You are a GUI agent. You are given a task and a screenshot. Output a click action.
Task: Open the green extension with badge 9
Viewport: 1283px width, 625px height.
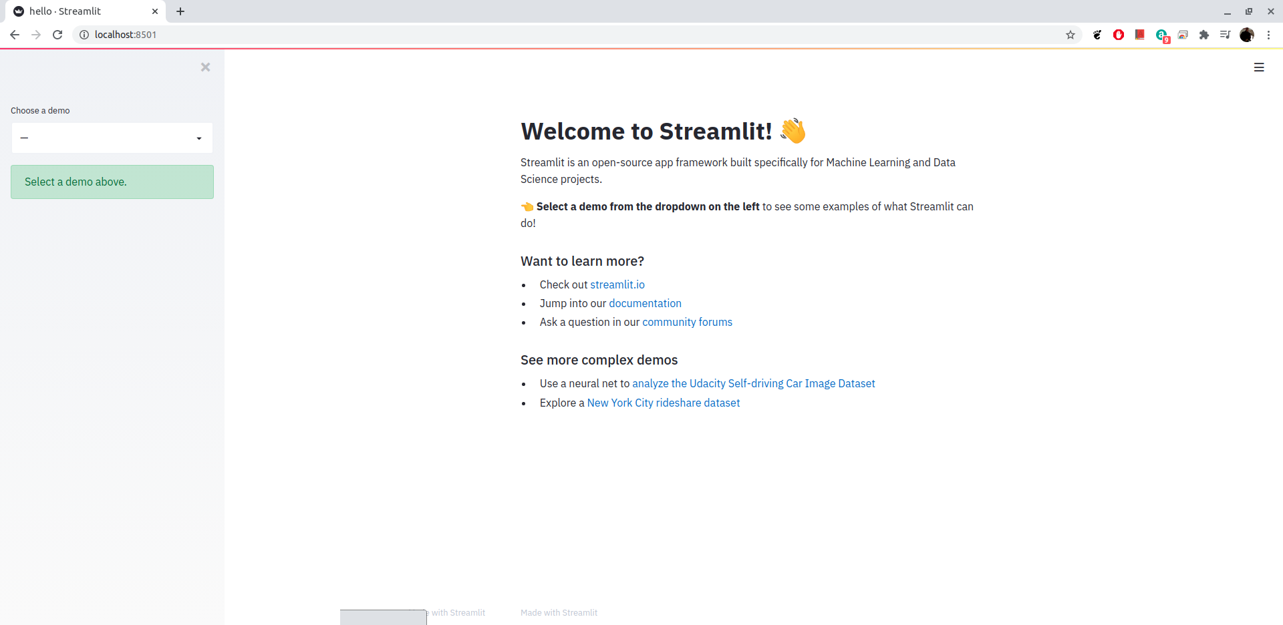tap(1162, 35)
